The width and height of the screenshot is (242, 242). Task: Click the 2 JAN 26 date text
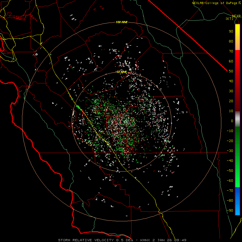coord(162,240)
